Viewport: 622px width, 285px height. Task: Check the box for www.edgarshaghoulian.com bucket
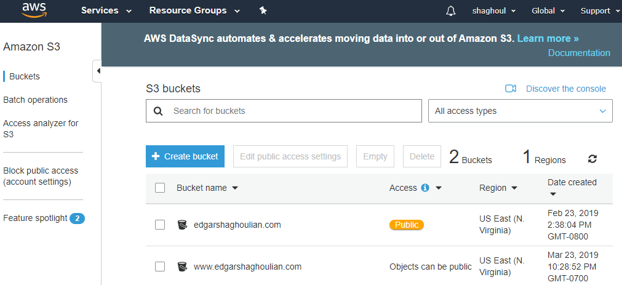point(160,267)
